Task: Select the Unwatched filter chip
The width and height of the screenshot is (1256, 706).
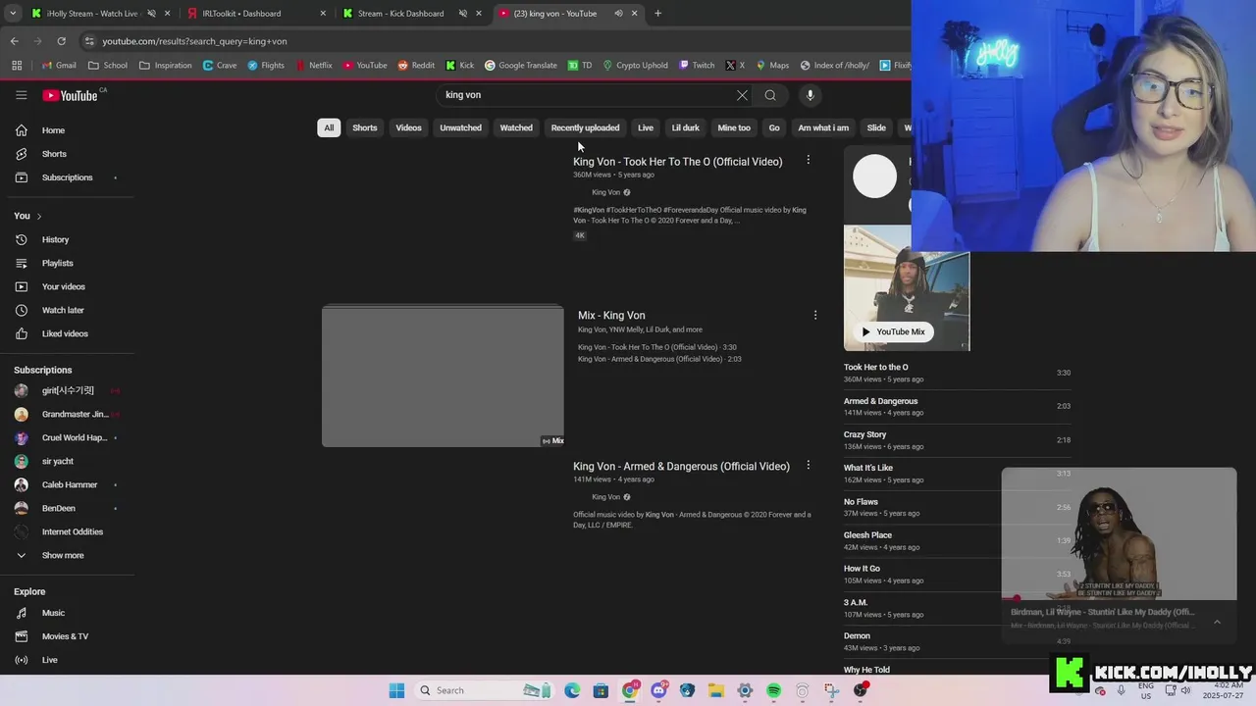Action: [460, 127]
